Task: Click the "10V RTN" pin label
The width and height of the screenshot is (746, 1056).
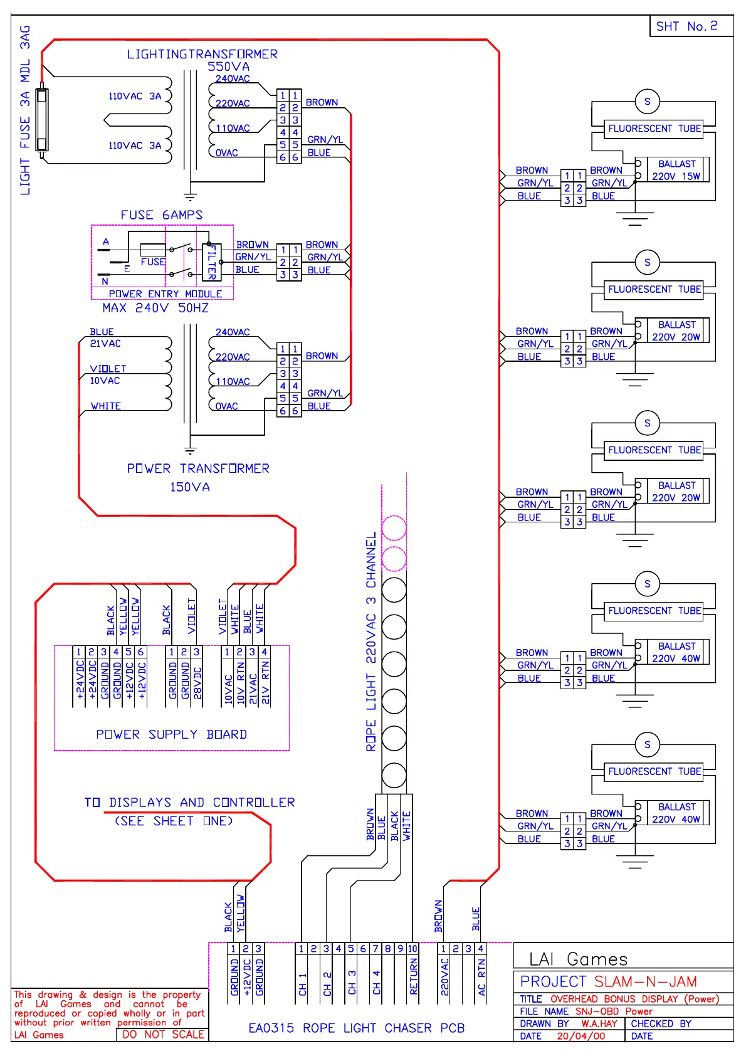Action: click(241, 684)
